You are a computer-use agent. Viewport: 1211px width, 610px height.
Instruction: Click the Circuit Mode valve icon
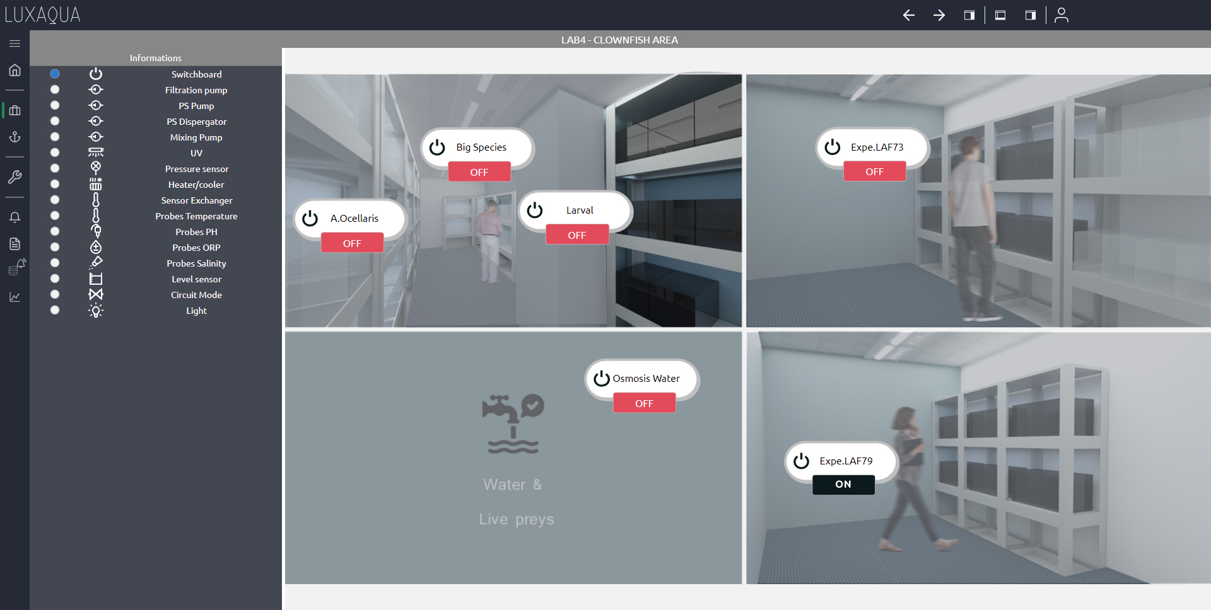click(96, 294)
